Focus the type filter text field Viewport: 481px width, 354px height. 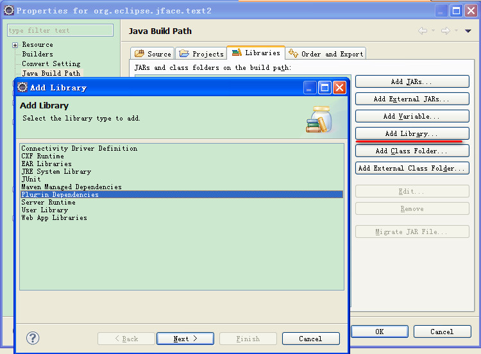pyautogui.click(x=60, y=30)
